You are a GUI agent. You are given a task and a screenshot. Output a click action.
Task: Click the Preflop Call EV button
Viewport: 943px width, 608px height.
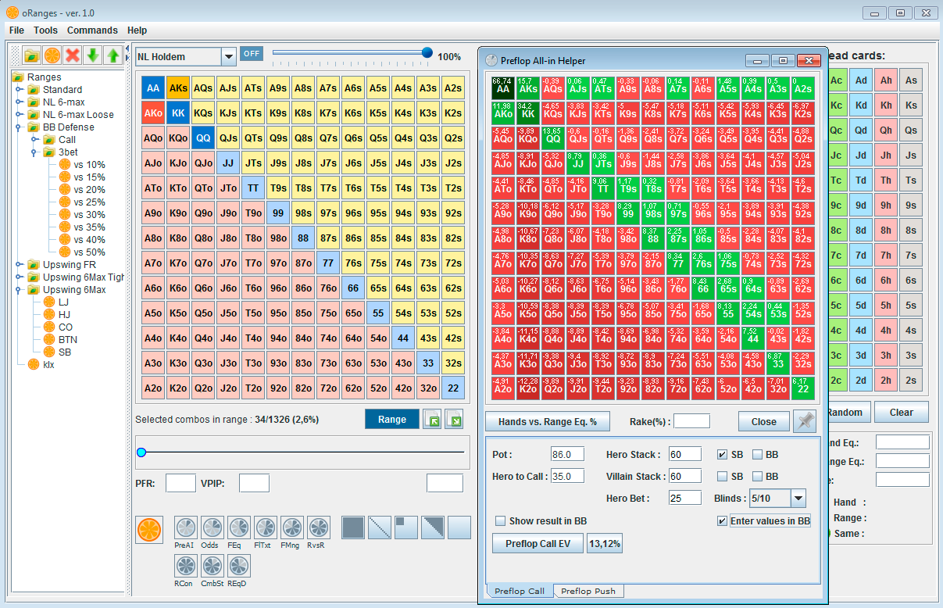coord(538,544)
